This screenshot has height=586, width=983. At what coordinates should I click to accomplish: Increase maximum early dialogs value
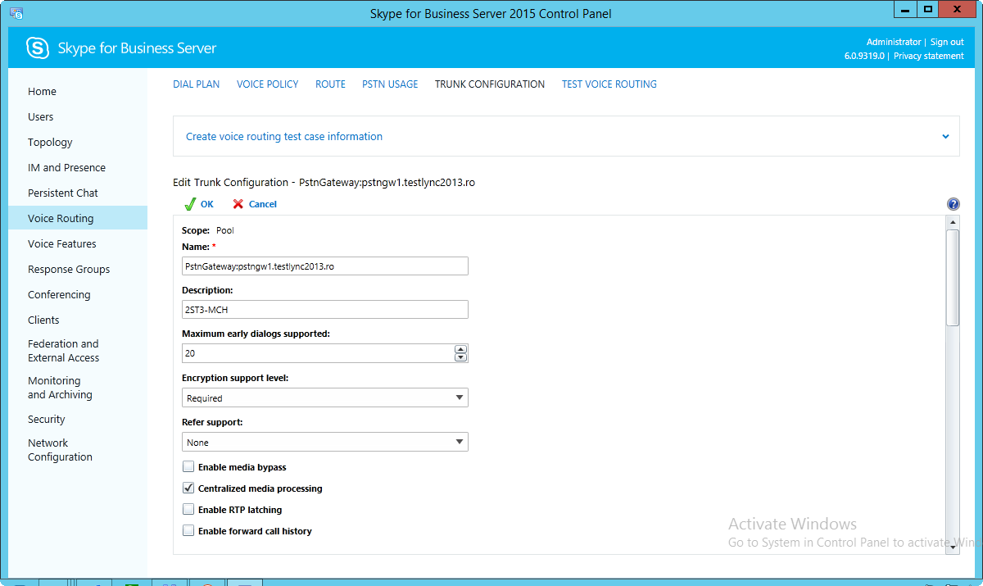coord(460,349)
